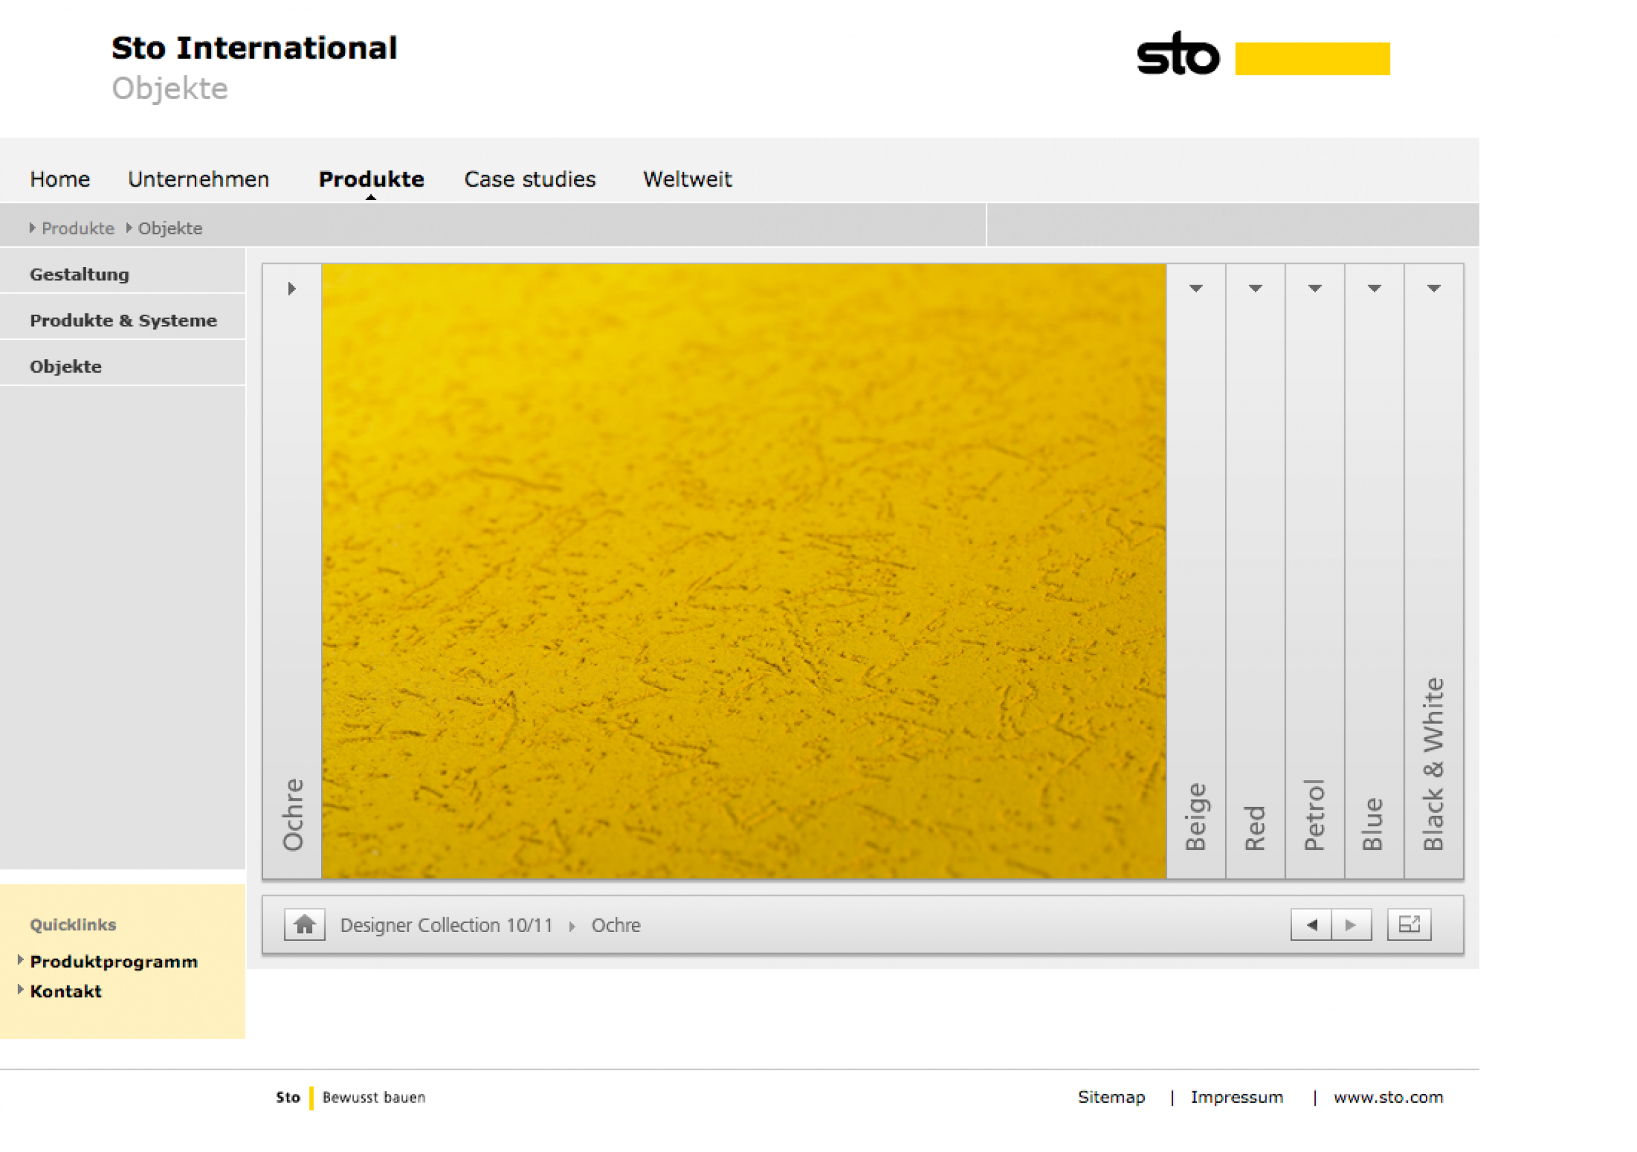Click the arrow before Produktprogramm quicklink

21,960
